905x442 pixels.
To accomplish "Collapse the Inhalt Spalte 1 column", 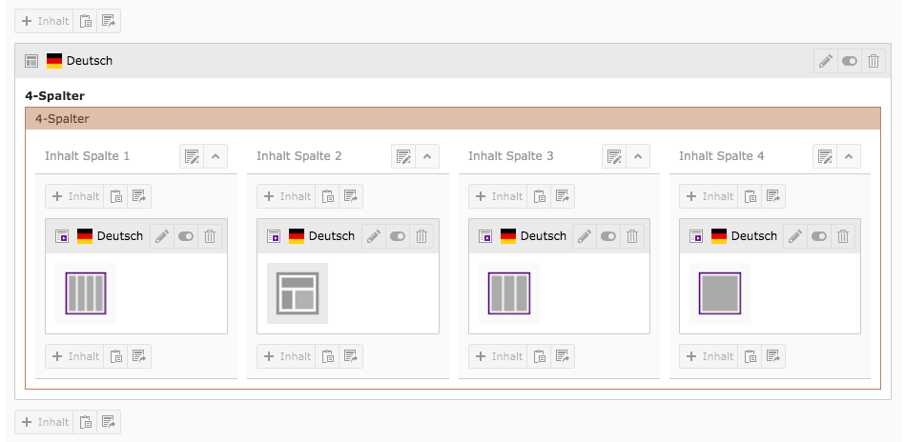I will (216, 156).
